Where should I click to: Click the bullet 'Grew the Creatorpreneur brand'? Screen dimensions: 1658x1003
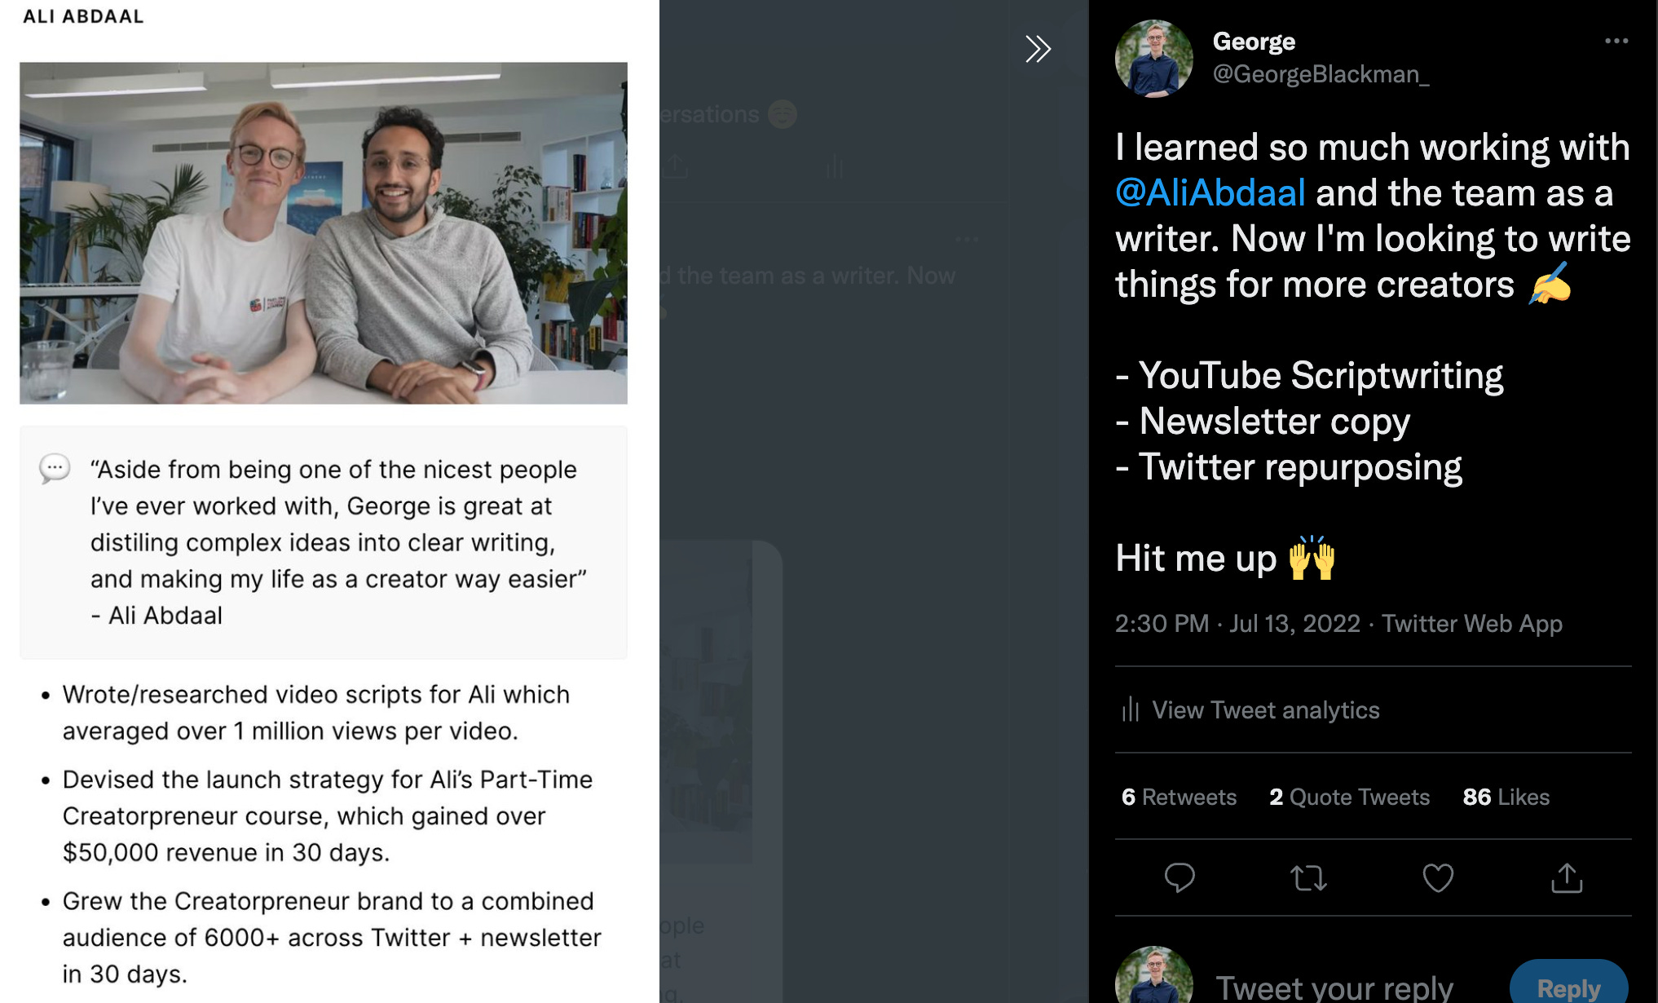[332, 937]
